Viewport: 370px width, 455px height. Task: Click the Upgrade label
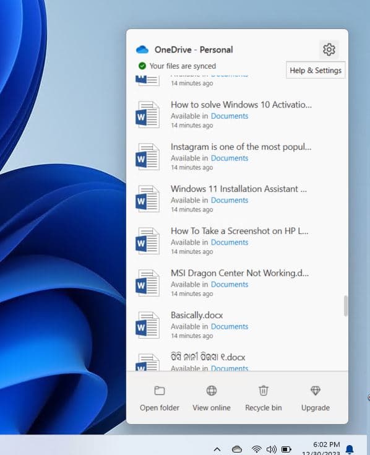(x=316, y=408)
